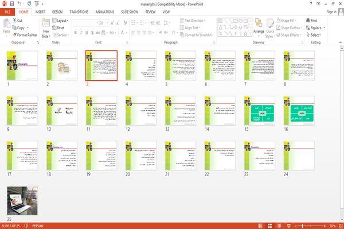The height and width of the screenshot is (229, 344).
Task: Click the Slide Sorter view icon
Action: tap(270, 226)
